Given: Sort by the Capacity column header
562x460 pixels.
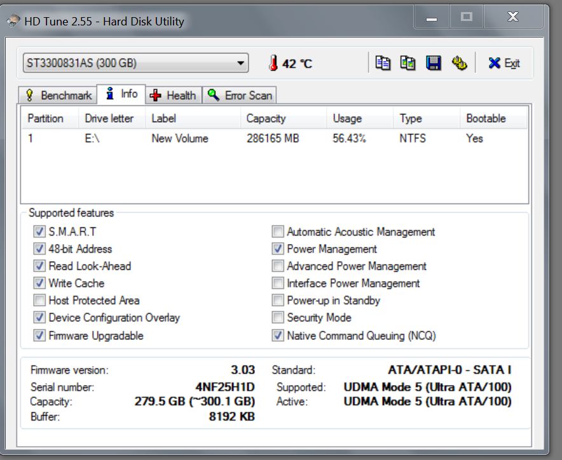Looking at the screenshot, I should point(284,118).
